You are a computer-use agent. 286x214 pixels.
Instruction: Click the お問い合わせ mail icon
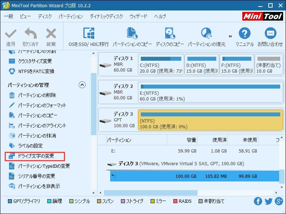(270, 33)
